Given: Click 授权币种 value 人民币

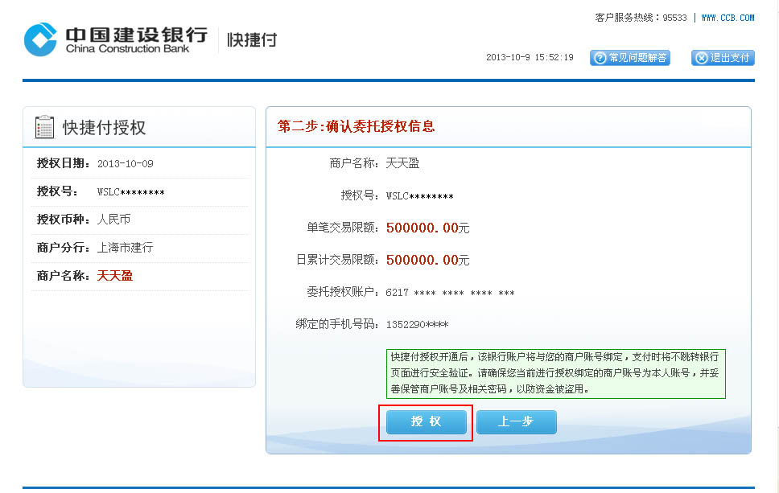Looking at the screenshot, I should 113,220.
